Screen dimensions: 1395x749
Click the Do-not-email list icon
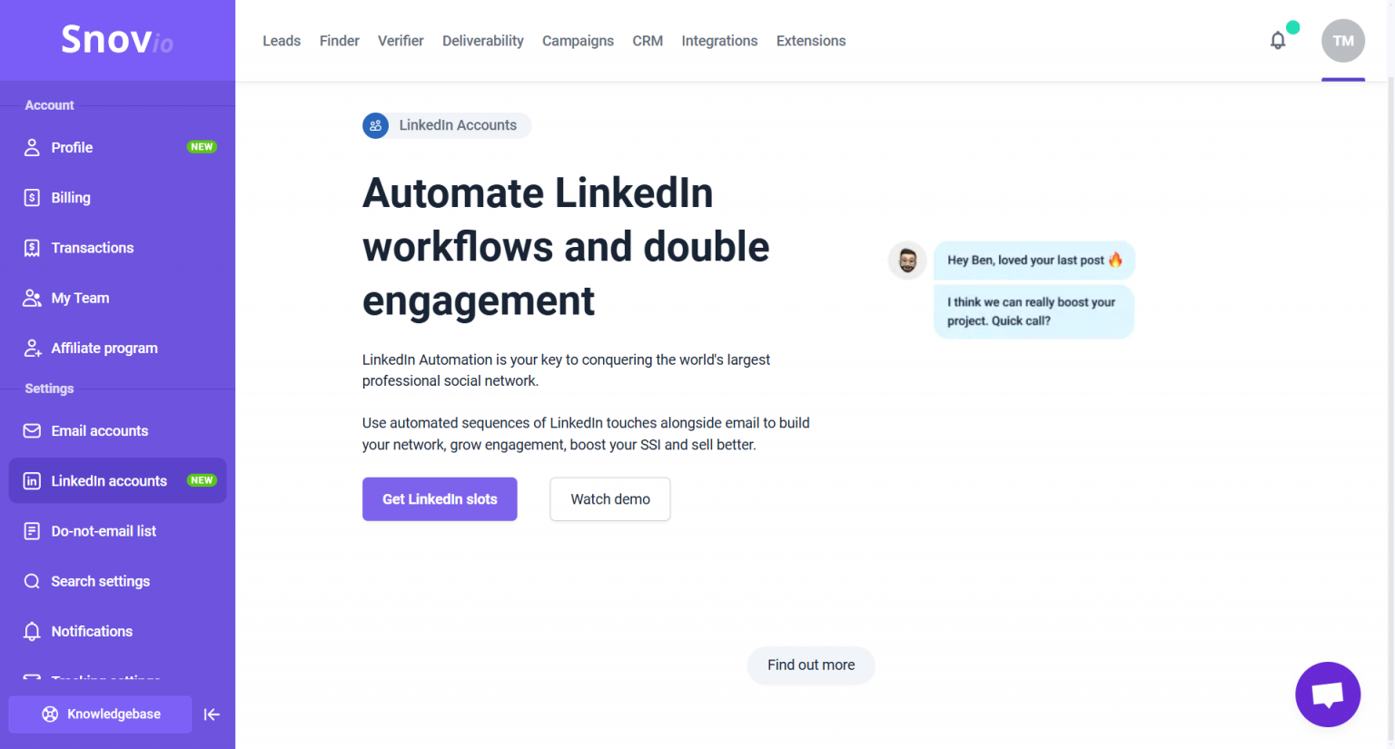click(x=32, y=531)
